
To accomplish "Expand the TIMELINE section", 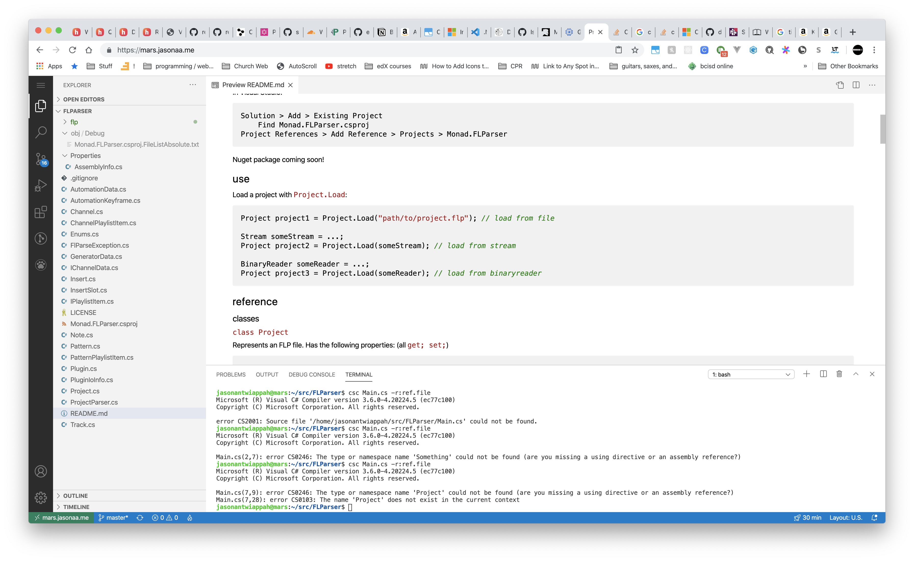I will pyautogui.click(x=129, y=506).
